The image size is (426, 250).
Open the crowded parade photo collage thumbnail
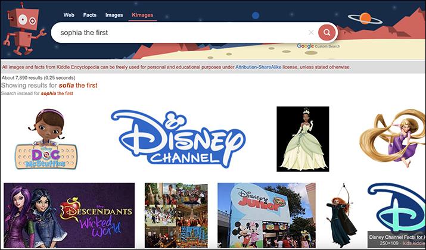[176, 215]
